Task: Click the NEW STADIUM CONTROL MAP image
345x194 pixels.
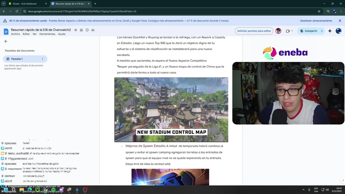Action: point(171,110)
